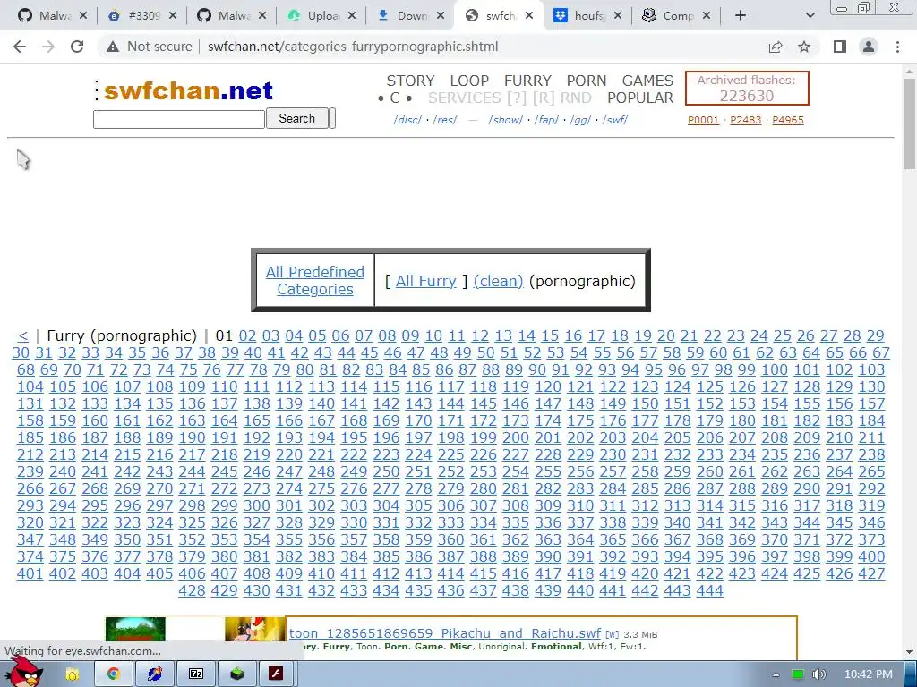917x687 pixels.
Task: Open Flash Player from the taskbar
Action: (276, 674)
